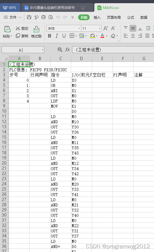Click the Paste clipboard icon
The image size is (154, 252).
pos(7,29)
